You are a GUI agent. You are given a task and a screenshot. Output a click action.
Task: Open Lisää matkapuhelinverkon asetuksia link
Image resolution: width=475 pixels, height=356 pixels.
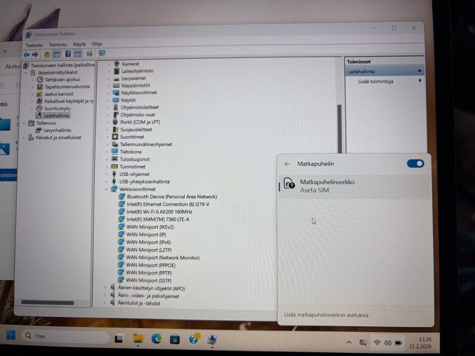pos(326,315)
